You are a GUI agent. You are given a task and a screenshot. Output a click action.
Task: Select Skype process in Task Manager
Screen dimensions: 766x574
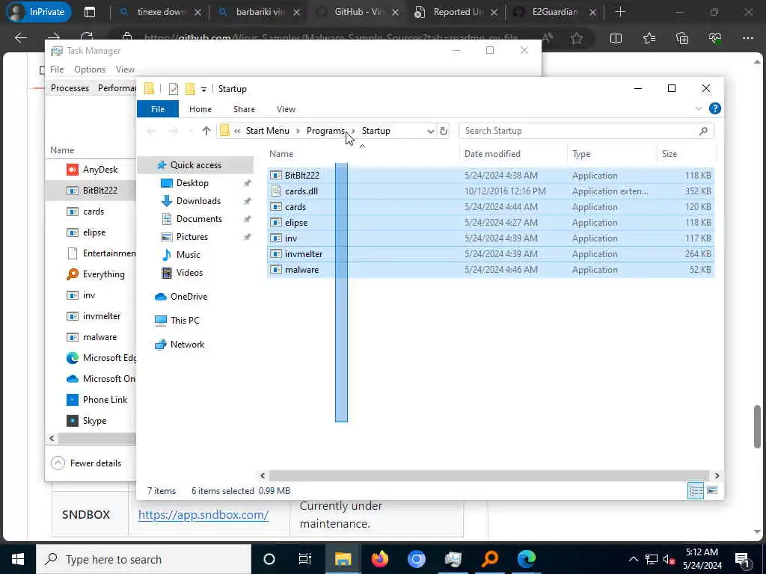pyautogui.click(x=94, y=421)
